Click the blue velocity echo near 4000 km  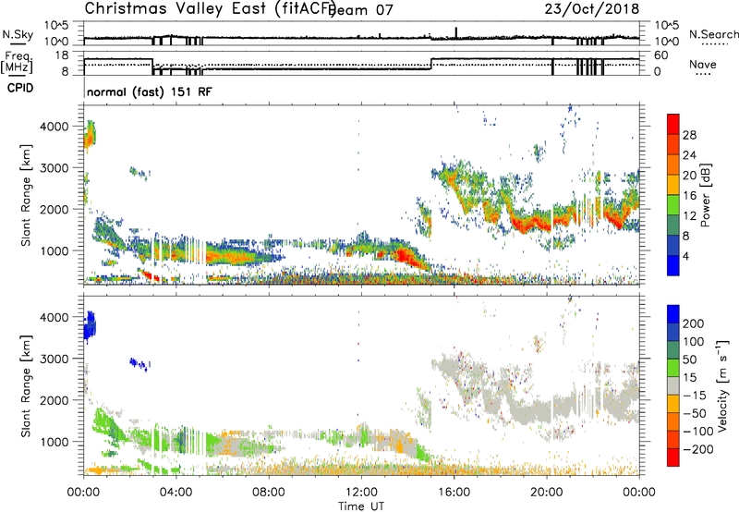point(90,324)
